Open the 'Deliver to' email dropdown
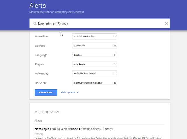The width and height of the screenshot is (187, 139). pos(95,83)
